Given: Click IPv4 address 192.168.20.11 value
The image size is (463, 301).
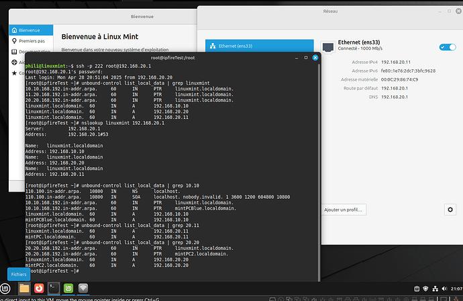Looking at the screenshot, I should click(396, 62).
